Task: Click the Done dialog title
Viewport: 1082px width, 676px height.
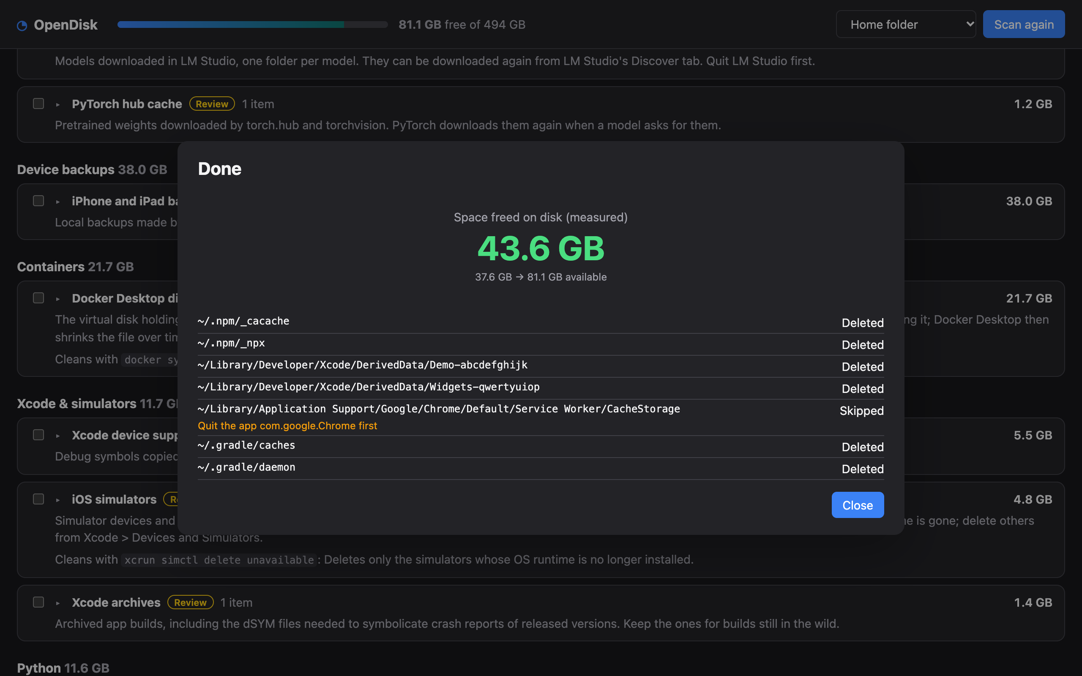Action: click(x=219, y=169)
